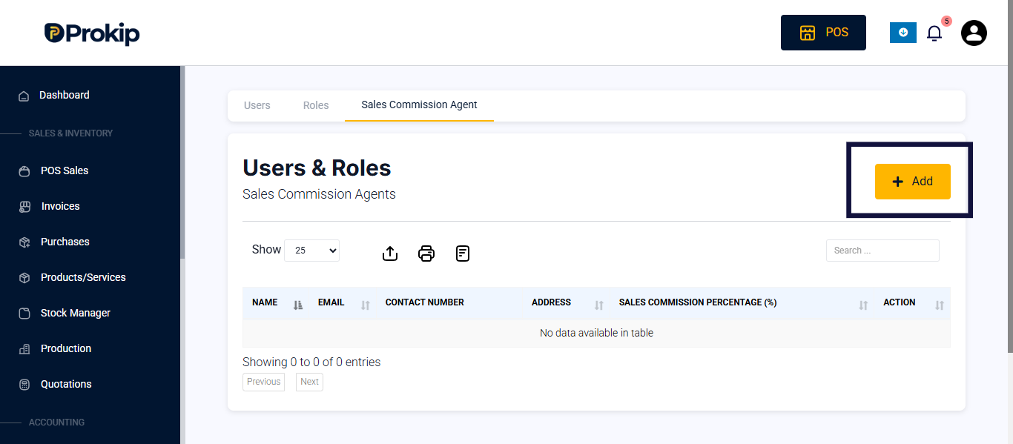Click the Next pagination button
The height and width of the screenshot is (444, 1013).
pos(309,382)
